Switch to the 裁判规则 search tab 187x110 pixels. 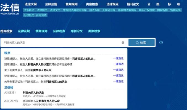pos(41,31)
